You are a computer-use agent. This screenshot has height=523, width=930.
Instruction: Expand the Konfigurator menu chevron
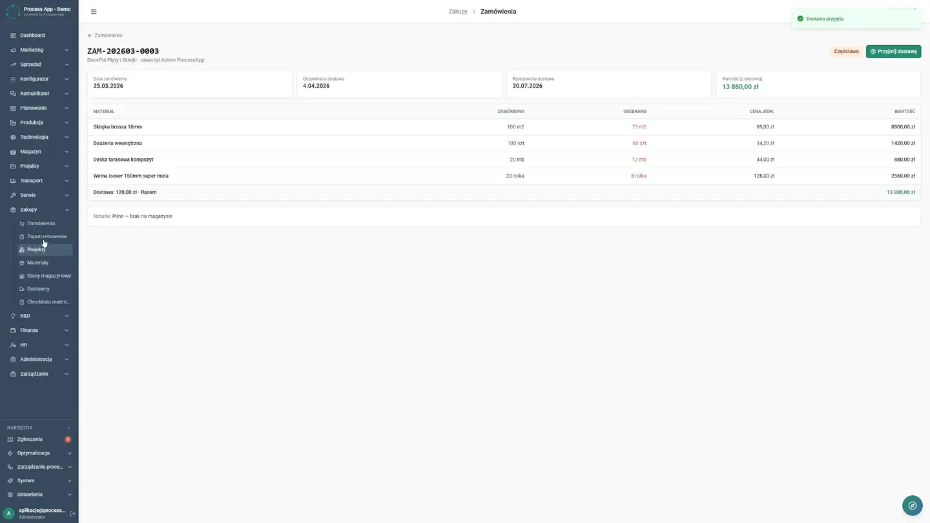coord(67,79)
